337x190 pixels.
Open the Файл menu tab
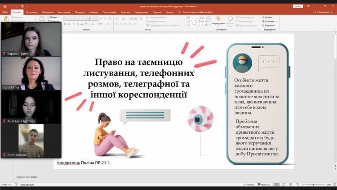(x=4, y=12)
